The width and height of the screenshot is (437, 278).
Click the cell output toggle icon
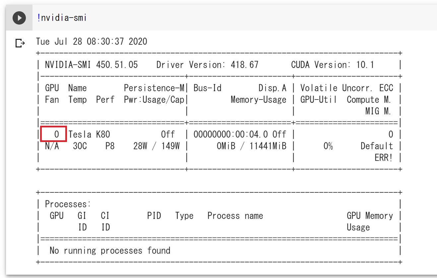click(20, 43)
